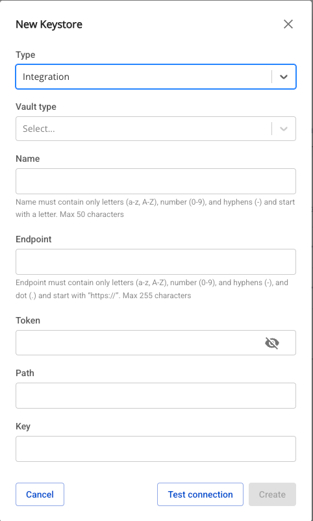Click inside the Key field

click(x=156, y=449)
